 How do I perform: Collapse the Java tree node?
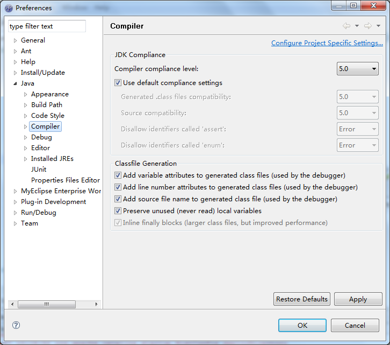(15, 83)
